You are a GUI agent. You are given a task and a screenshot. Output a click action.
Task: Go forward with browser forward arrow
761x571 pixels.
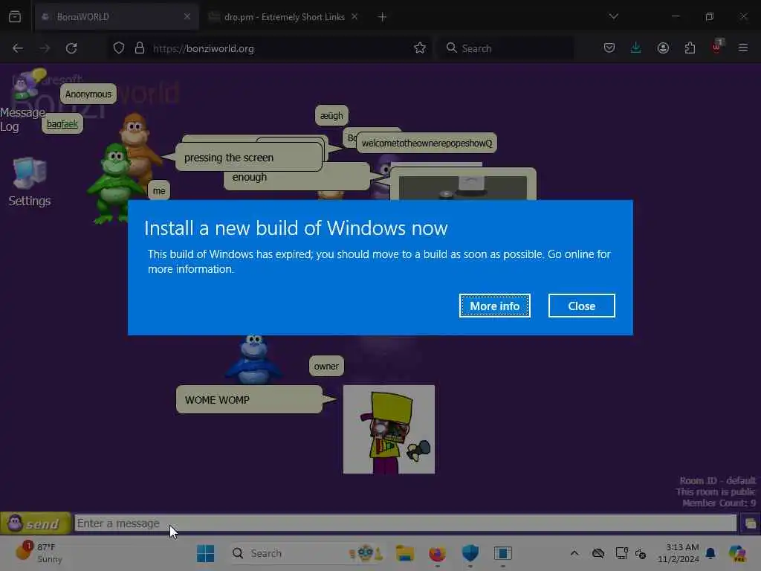[x=45, y=48]
